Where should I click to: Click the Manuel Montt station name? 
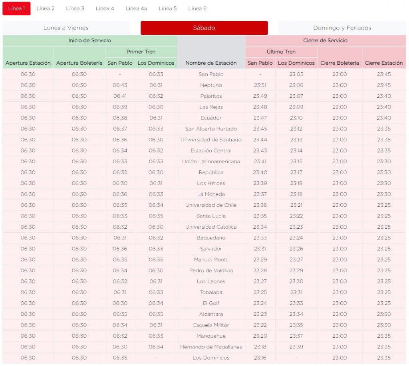211,260
